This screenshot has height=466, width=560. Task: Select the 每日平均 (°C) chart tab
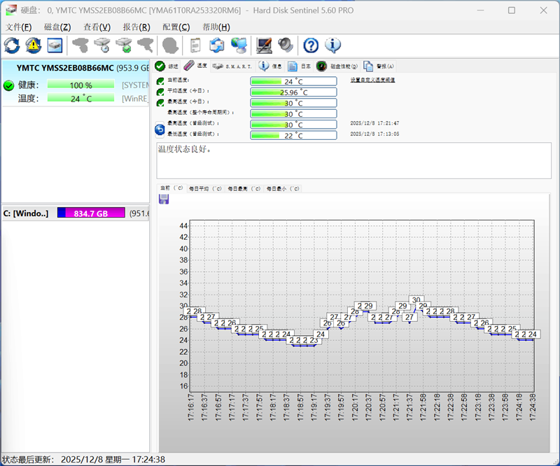(206, 189)
